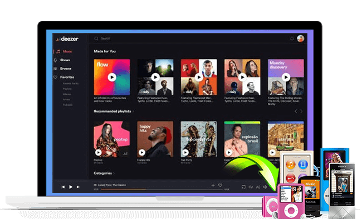Expand the Categories section
This screenshot has height=223, width=362.
click(x=104, y=173)
